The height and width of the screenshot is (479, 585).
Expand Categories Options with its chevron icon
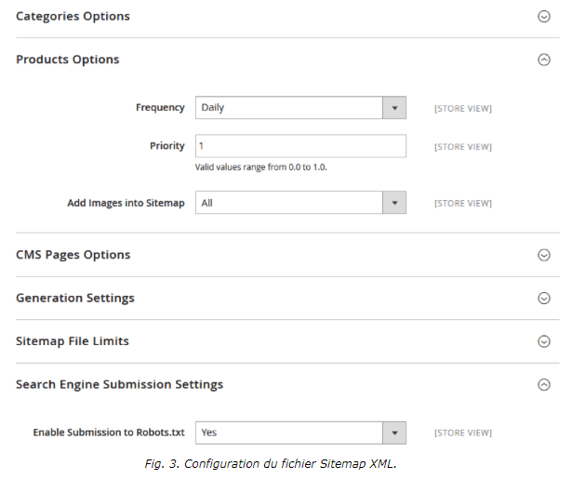[543, 17]
